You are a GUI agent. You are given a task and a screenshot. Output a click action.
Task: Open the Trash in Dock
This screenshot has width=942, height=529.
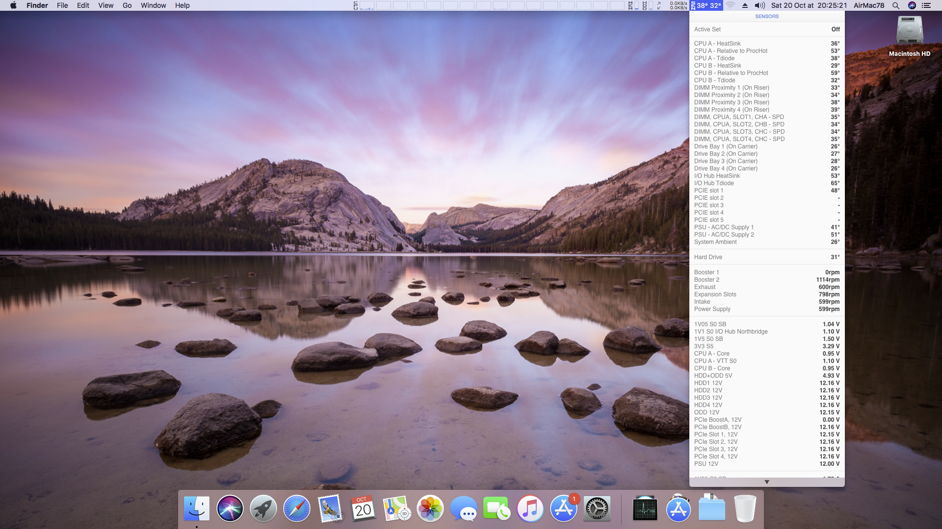(x=745, y=508)
